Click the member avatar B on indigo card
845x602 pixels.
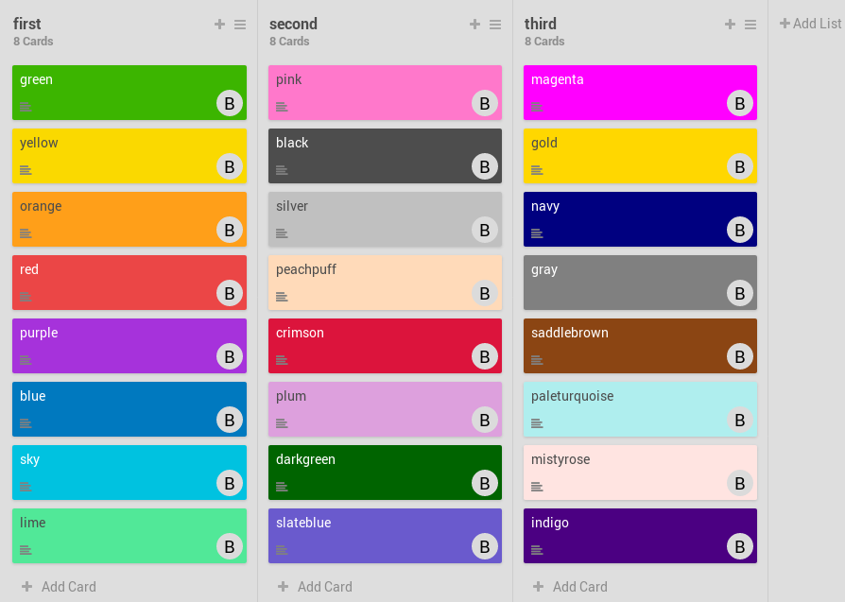pyautogui.click(x=739, y=546)
